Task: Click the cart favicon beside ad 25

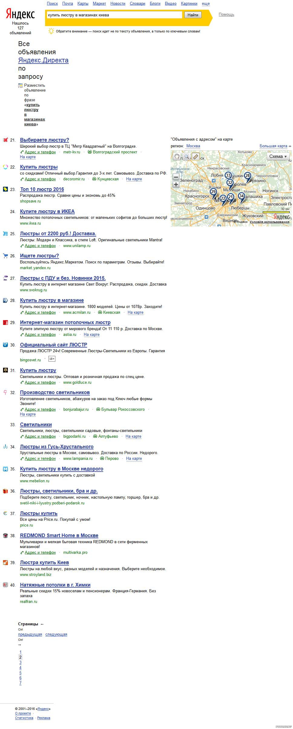Action: tap(5, 233)
